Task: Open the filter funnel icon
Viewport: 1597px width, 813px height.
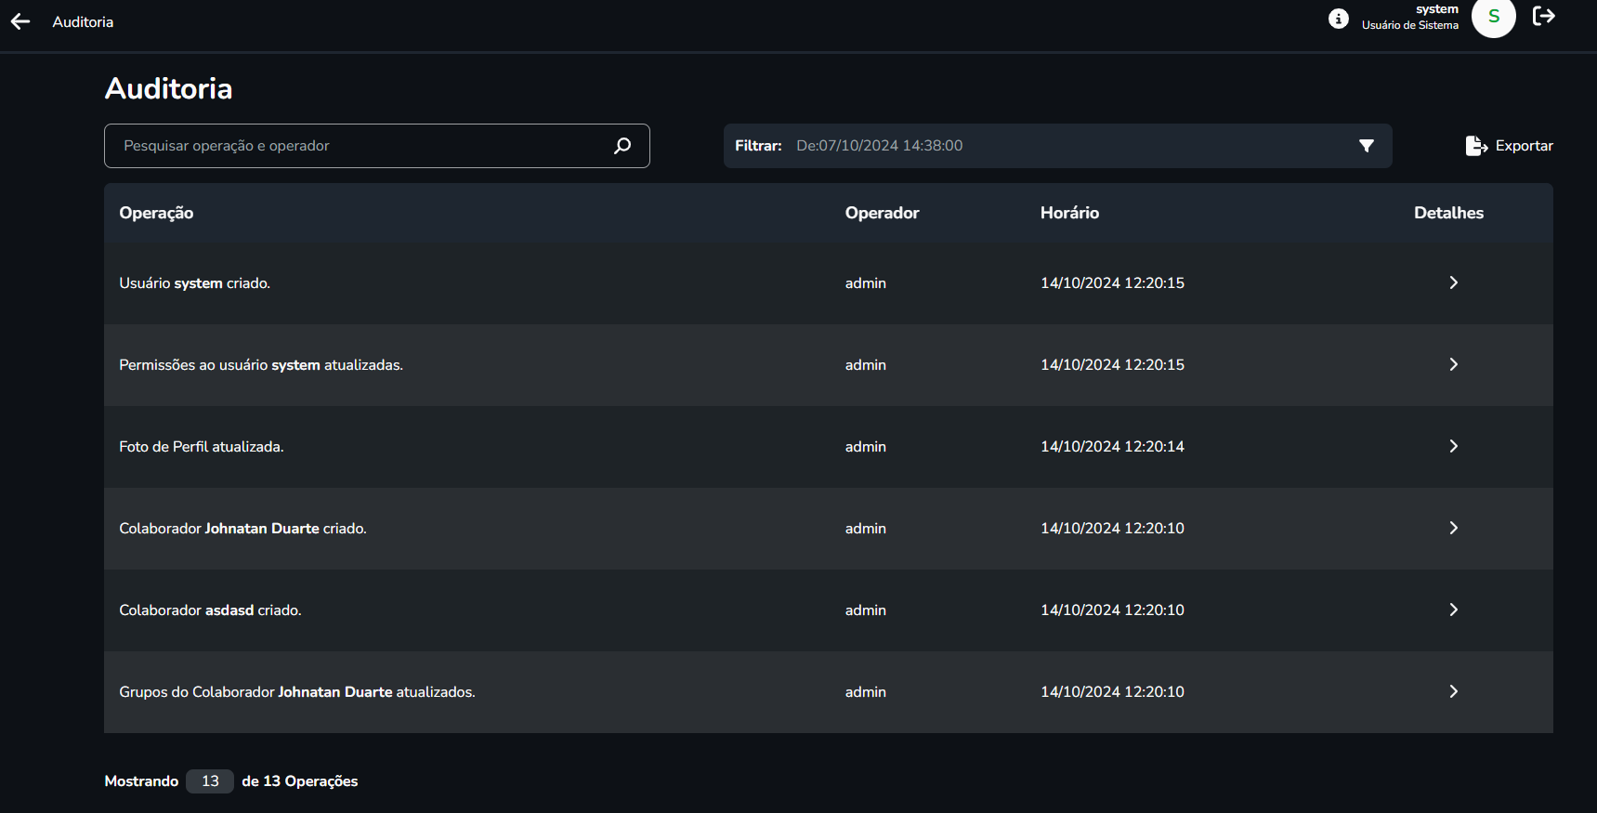Action: click(x=1366, y=146)
